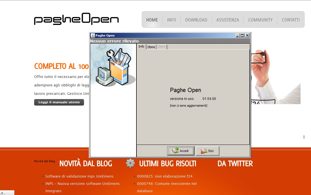The height and width of the screenshot is (195, 311).
Task: Click the gear icon beside Ultimi Bug Risolti
Action: click(x=130, y=163)
